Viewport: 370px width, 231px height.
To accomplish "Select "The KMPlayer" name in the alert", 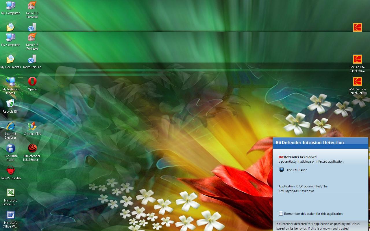I will pos(297,170).
